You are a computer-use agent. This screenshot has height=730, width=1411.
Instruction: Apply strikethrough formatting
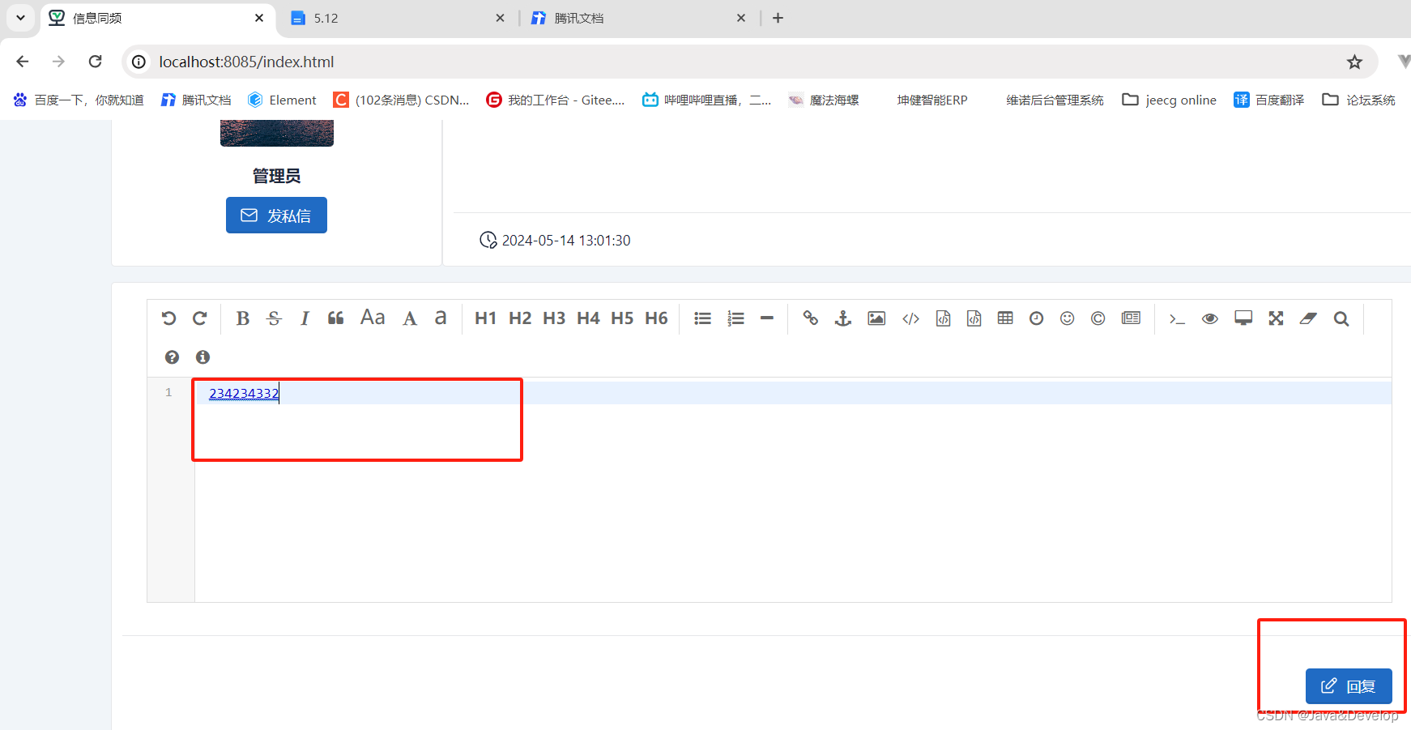pos(274,318)
